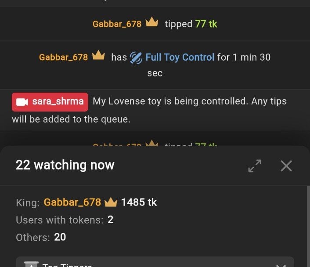
Task: Click the Others viewer count row
Action: [x=41, y=237]
